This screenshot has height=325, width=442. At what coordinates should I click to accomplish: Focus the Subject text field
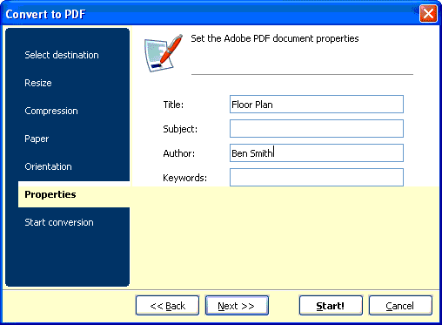pos(317,128)
